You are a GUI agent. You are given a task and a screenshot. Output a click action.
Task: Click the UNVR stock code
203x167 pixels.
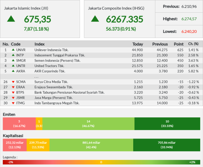pyautogui.click(x=21, y=50)
